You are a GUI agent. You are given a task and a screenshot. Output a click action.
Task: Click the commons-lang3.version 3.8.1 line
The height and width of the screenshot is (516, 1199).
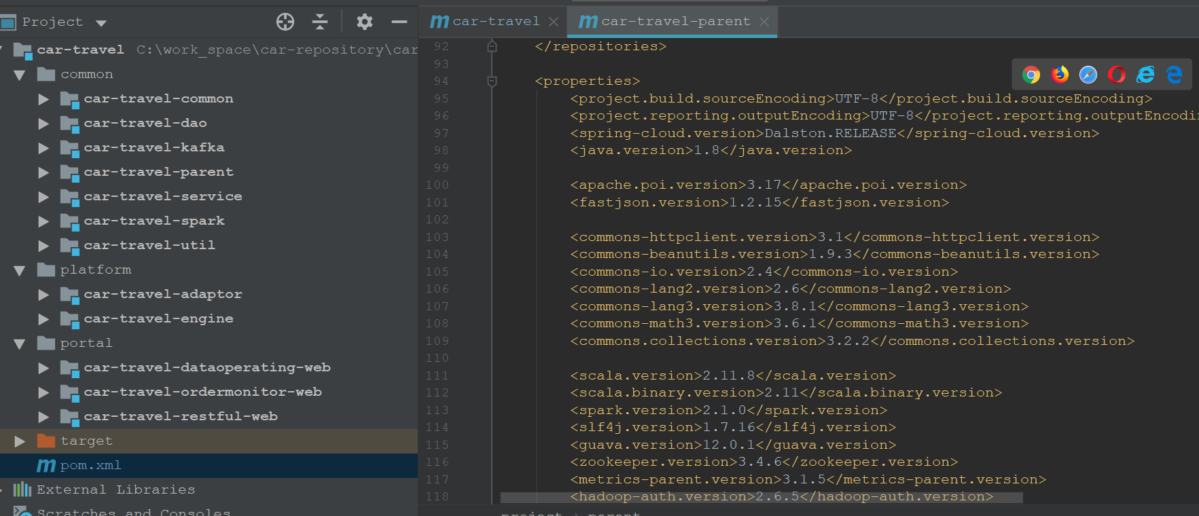pyautogui.click(x=800, y=306)
